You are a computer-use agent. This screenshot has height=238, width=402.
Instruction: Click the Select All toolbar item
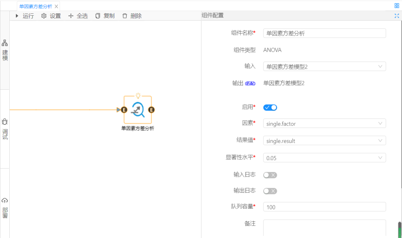pos(71,16)
